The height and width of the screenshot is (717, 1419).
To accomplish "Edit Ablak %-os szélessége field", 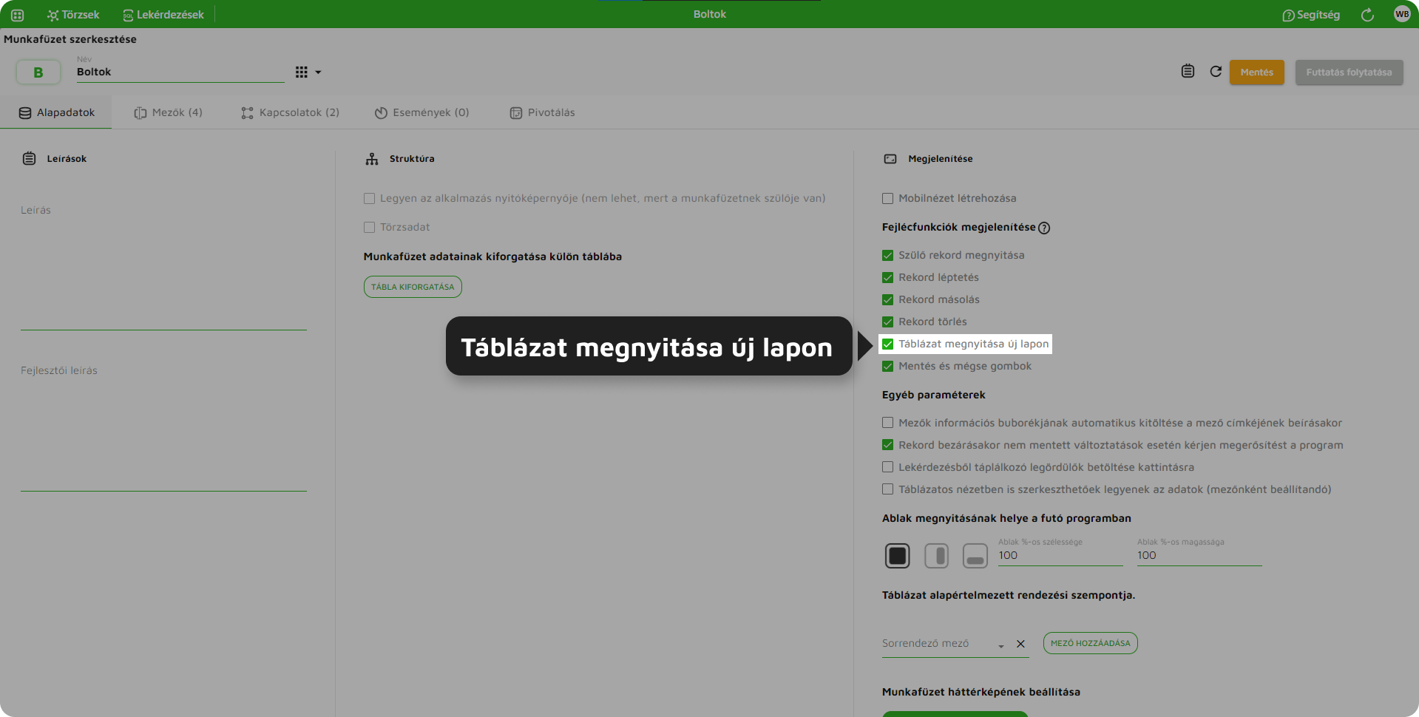I will [x=1060, y=555].
